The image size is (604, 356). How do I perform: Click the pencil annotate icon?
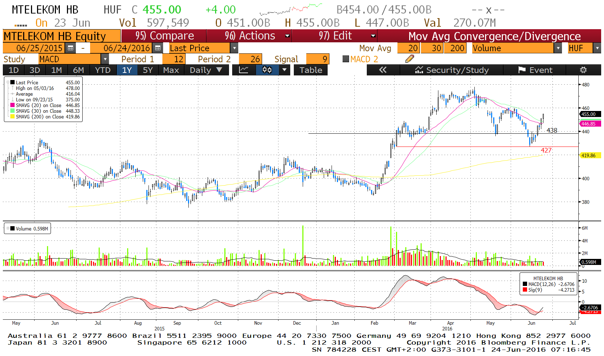click(410, 59)
